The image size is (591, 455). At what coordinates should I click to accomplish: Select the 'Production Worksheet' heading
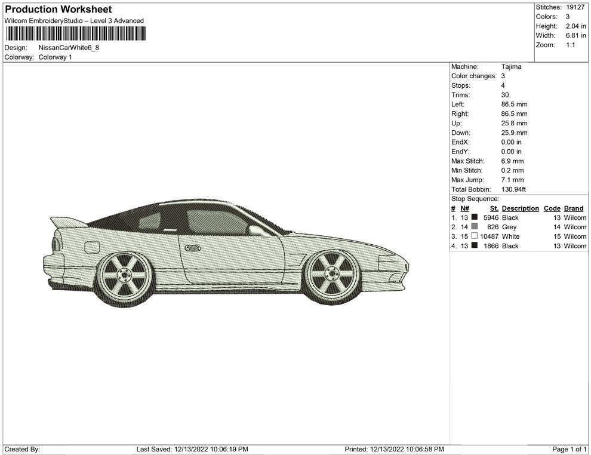59,10
